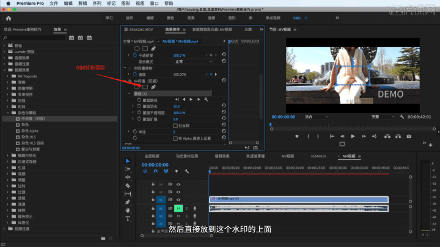Select the Type tool
Image resolution: width=440 pixels, height=247 pixels.
pyautogui.click(x=128, y=218)
